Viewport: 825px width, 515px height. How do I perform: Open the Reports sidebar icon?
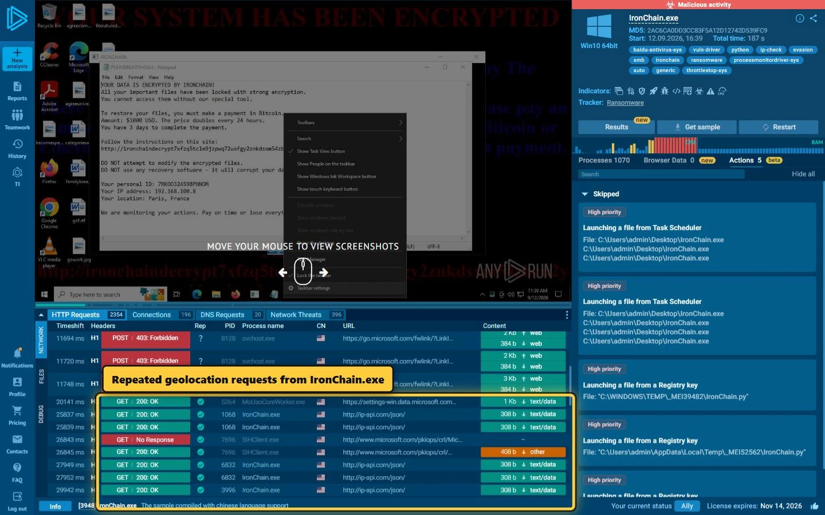coord(17,90)
